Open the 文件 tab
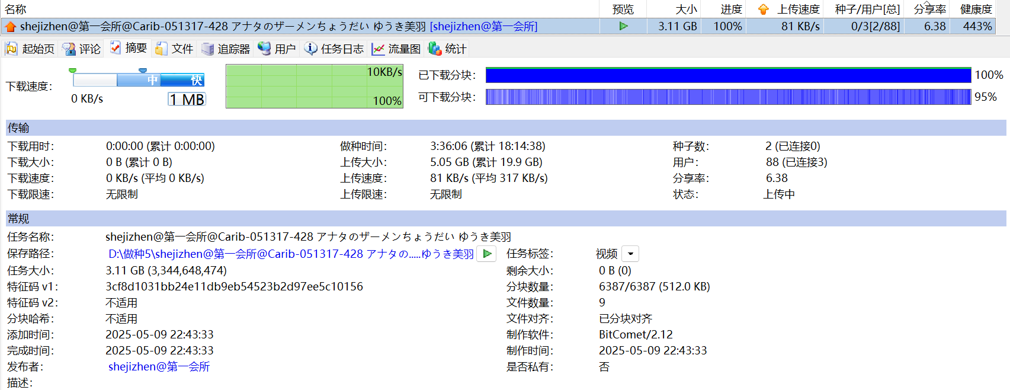Screen dimensions: 1010x390 click(x=174, y=49)
